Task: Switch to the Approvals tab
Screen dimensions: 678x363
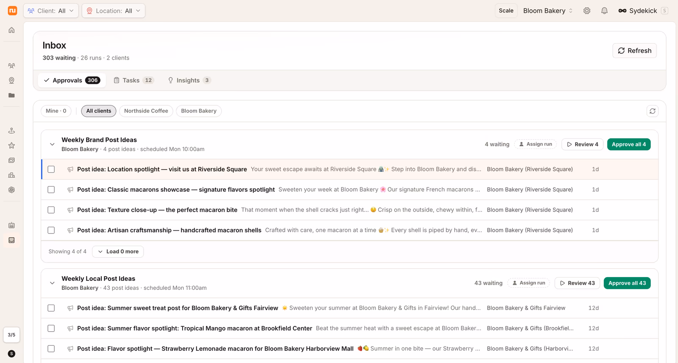Action: [x=72, y=80]
